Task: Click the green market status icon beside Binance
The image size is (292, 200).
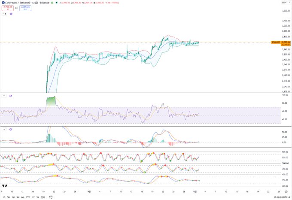Action: coord(52,3)
